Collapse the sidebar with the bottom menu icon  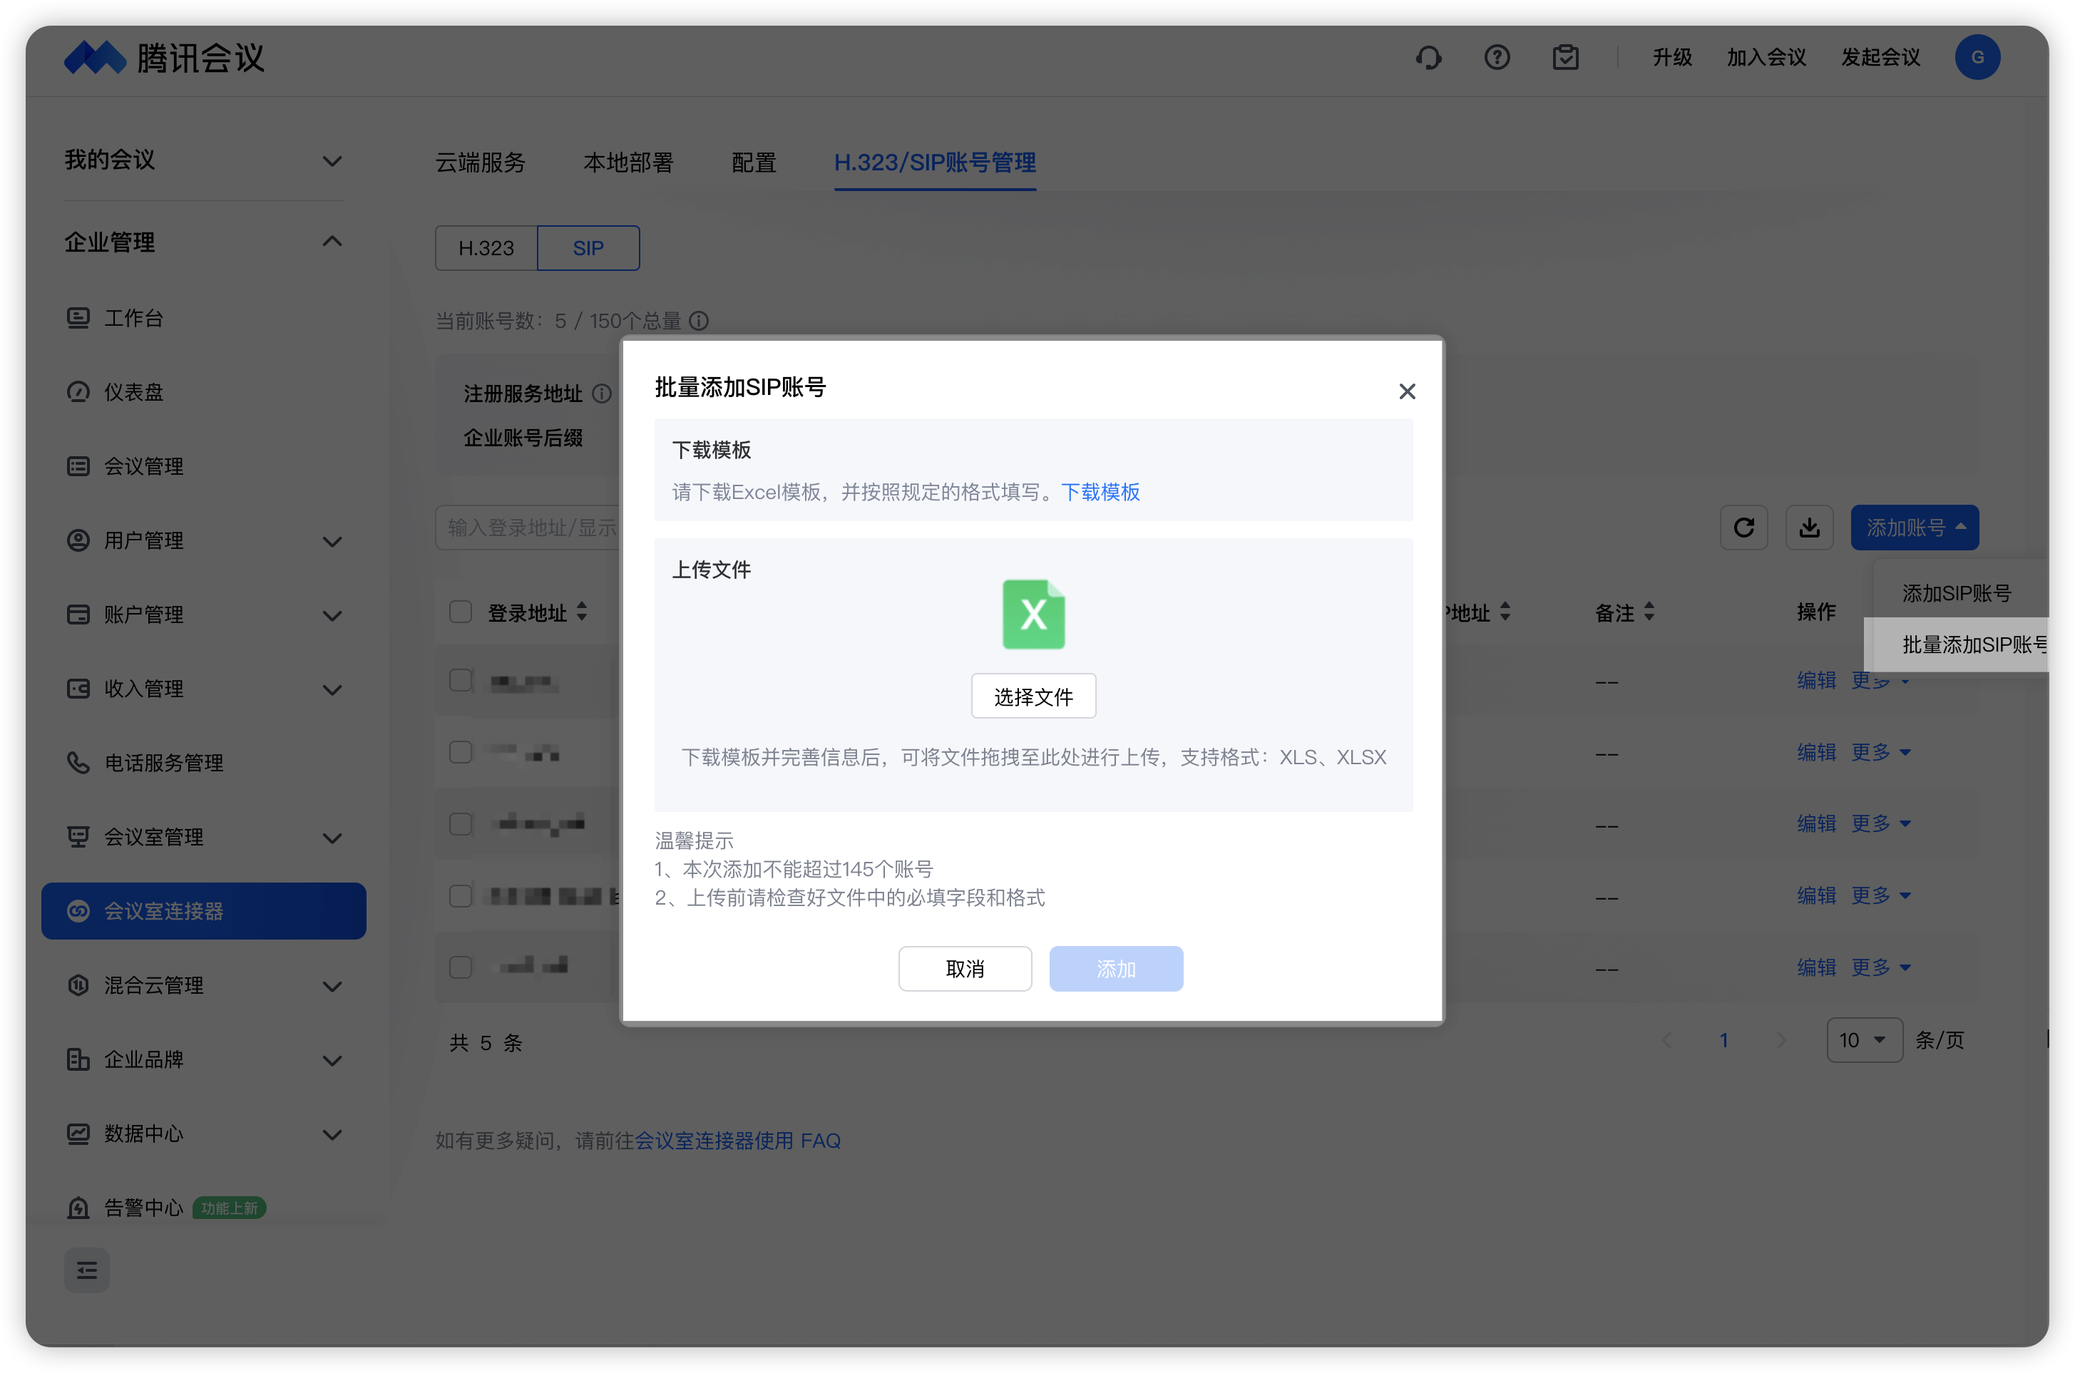tap(87, 1270)
